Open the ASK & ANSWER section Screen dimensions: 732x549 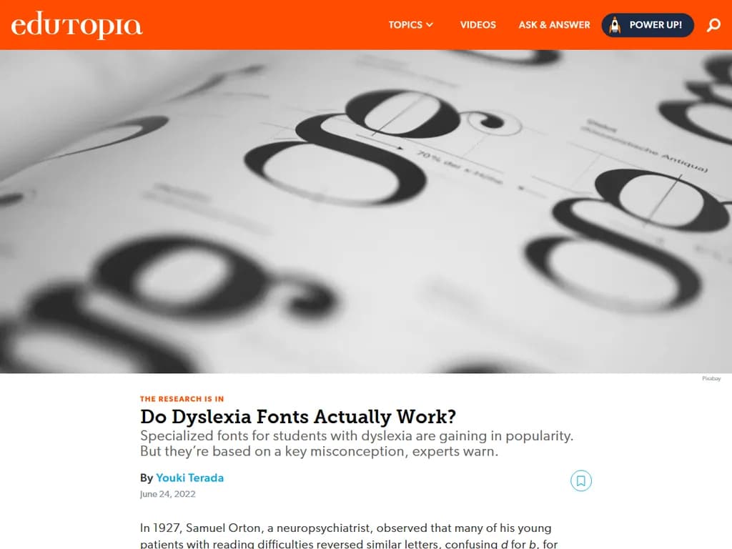554,24
